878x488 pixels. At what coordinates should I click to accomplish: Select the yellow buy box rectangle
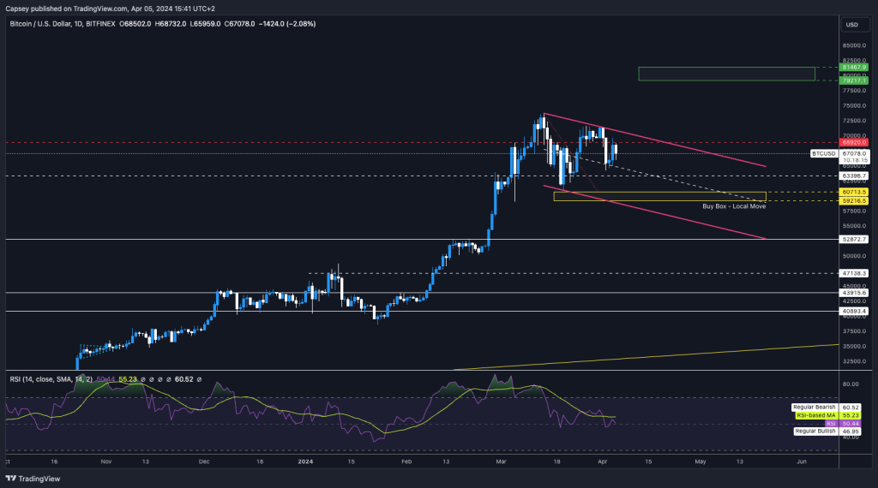point(659,196)
